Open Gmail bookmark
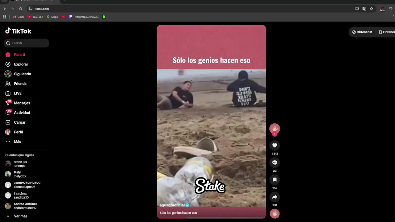The width and height of the screenshot is (395, 222). 19,17
